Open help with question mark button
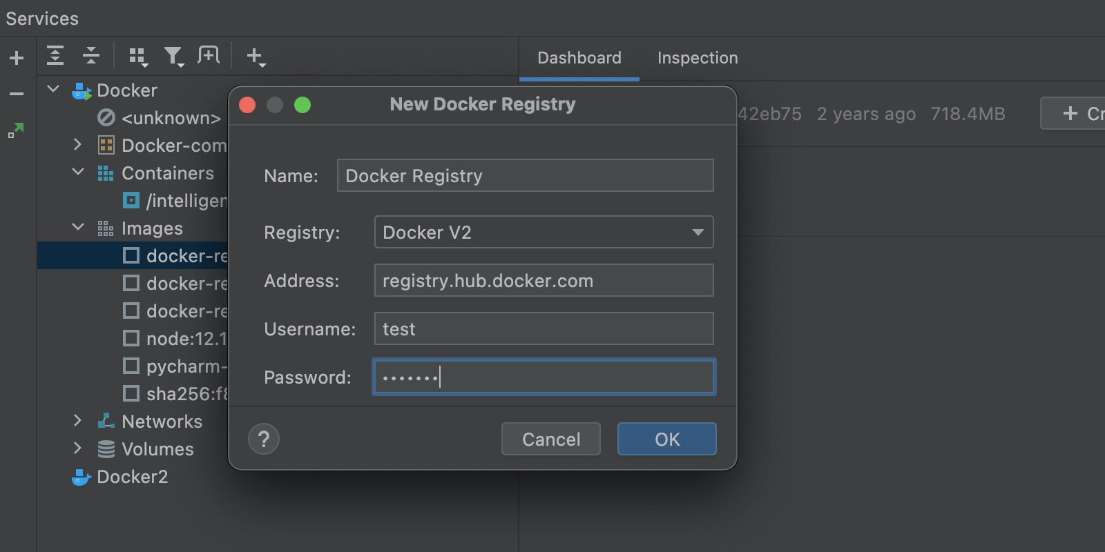This screenshot has width=1105, height=552. 264,439
